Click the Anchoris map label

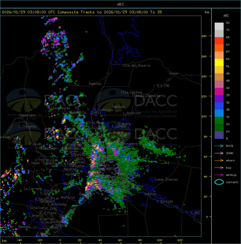coord(68,197)
